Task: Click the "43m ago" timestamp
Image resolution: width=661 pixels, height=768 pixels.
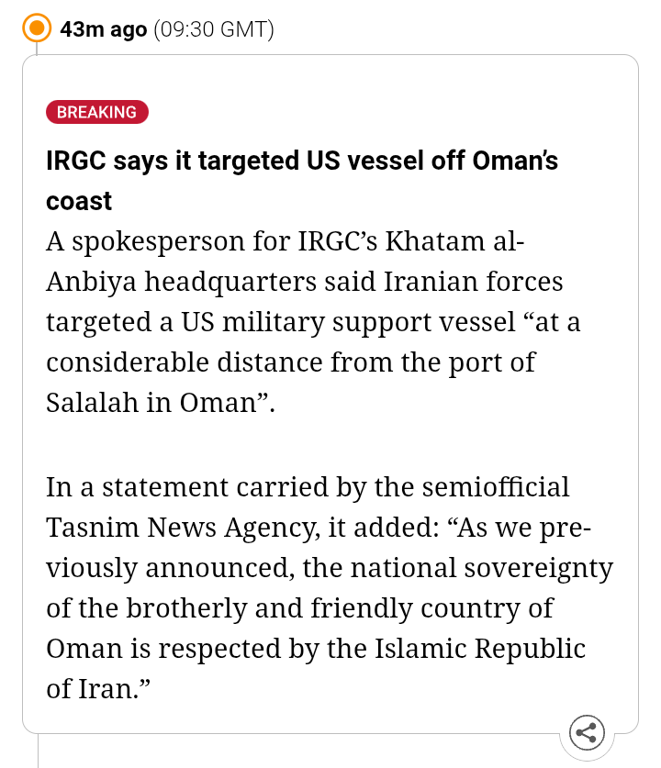Action: click(103, 29)
